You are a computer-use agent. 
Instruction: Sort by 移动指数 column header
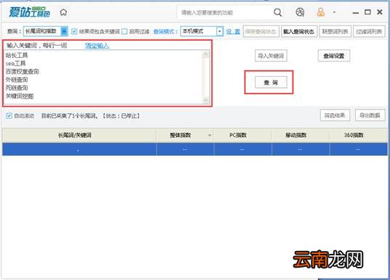coord(301,135)
